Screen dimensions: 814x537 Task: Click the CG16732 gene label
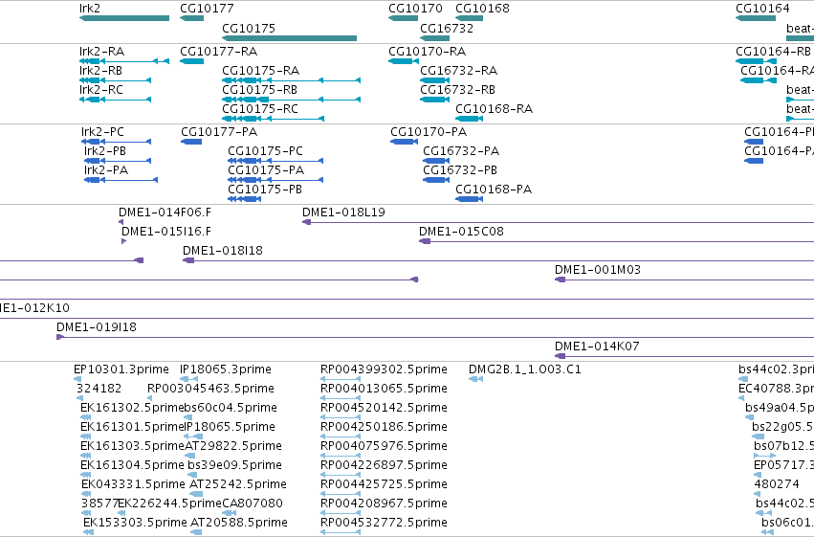447,28
